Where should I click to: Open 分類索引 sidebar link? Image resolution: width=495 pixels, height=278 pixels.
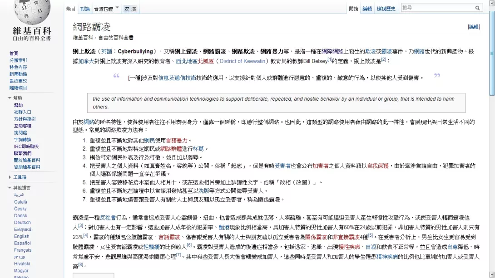tap(18, 60)
